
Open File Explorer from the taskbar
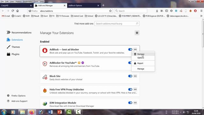(x=22, y=112)
